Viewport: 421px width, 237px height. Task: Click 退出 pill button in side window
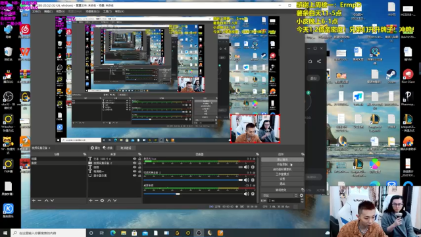313,78
